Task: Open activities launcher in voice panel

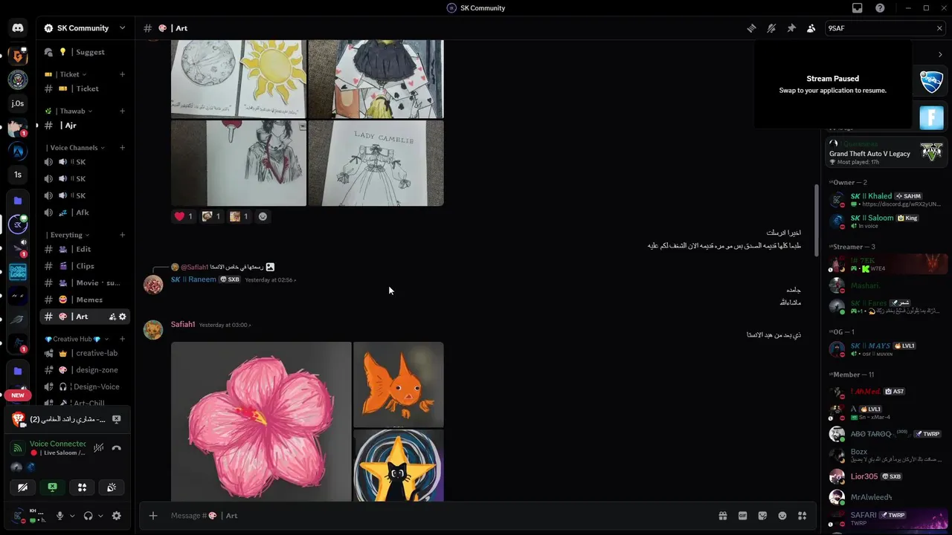Action: click(x=82, y=487)
